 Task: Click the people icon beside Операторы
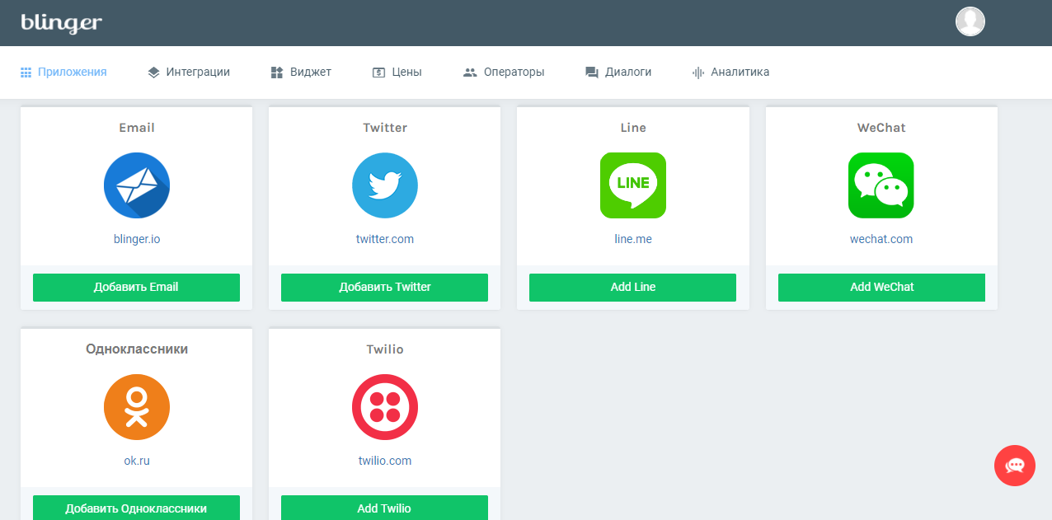point(470,73)
